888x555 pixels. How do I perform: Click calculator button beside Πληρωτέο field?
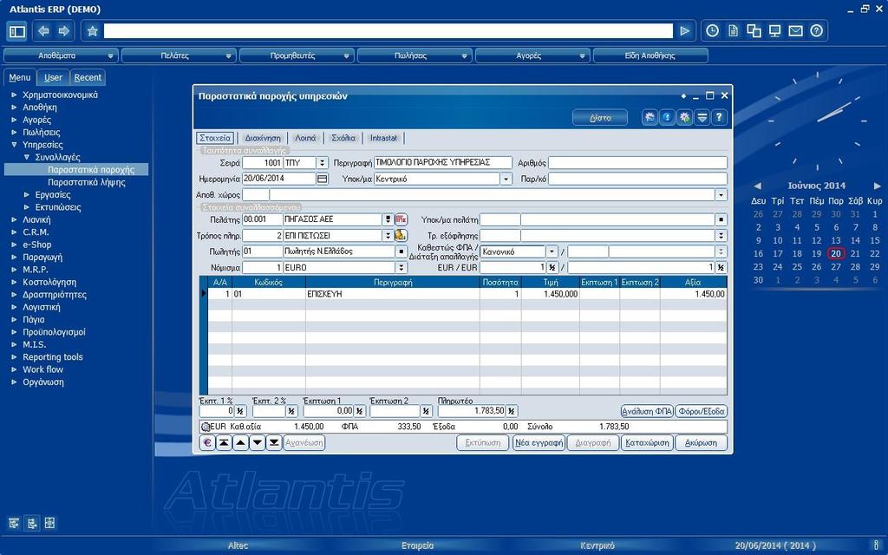tap(512, 411)
